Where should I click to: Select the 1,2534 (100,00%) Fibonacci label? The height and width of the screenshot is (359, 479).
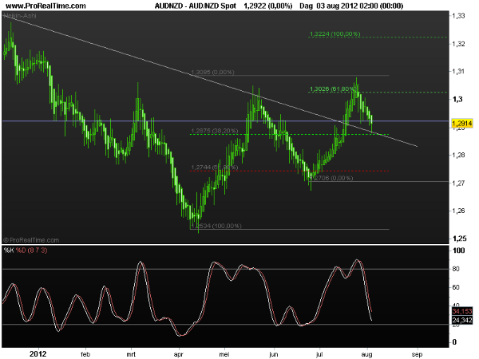coord(216,226)
